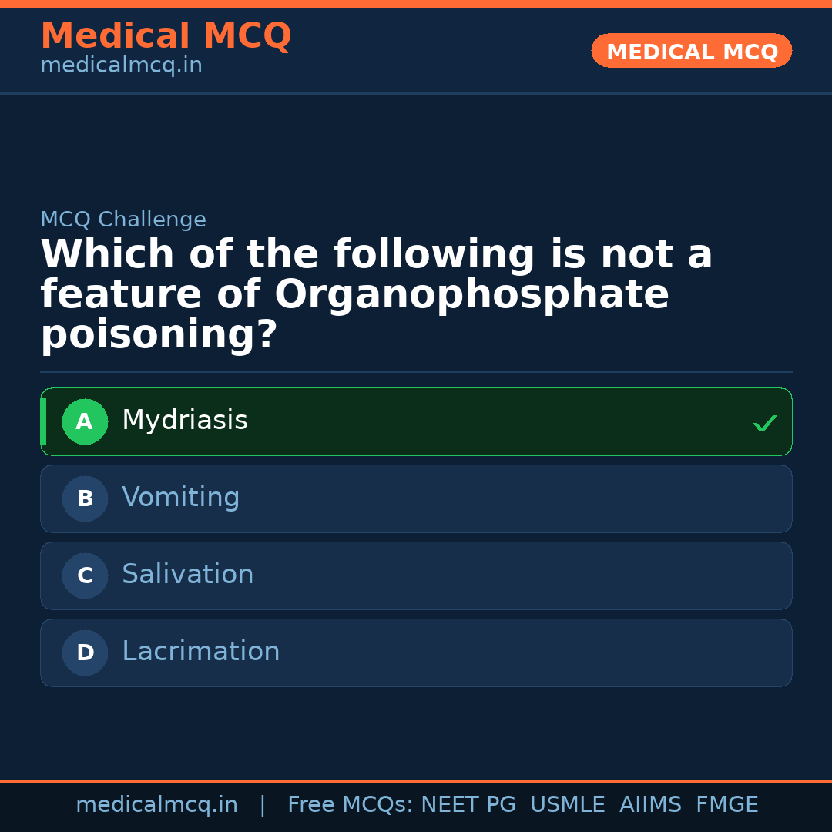
Task: Select the circular A badge icon
Action: (x=85, y=421)
